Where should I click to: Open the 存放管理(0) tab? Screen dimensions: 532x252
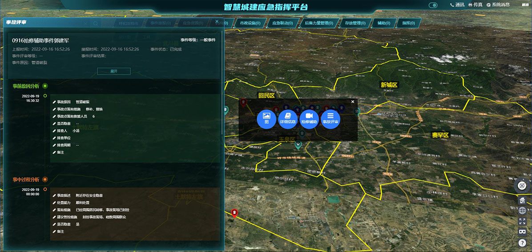click(355, 23)
